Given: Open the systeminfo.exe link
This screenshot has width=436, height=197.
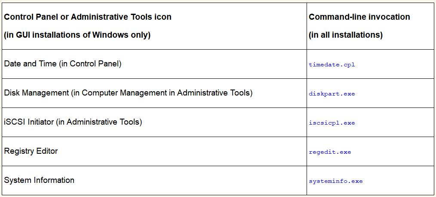Looking at the screenshot, I should (335, 181).
